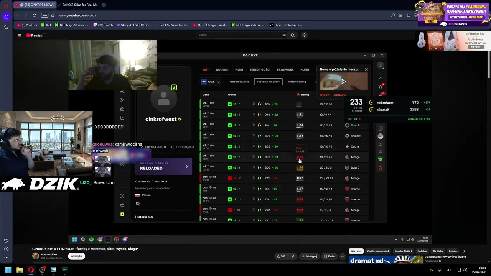This screenshot has height=276, width=491.
Task: Open the YouTube guide hamburger menu
Action: (x=20, y=35)
